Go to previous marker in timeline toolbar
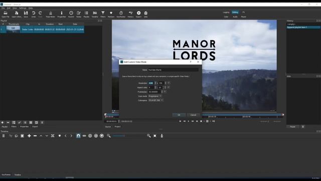 coord(66,136)
